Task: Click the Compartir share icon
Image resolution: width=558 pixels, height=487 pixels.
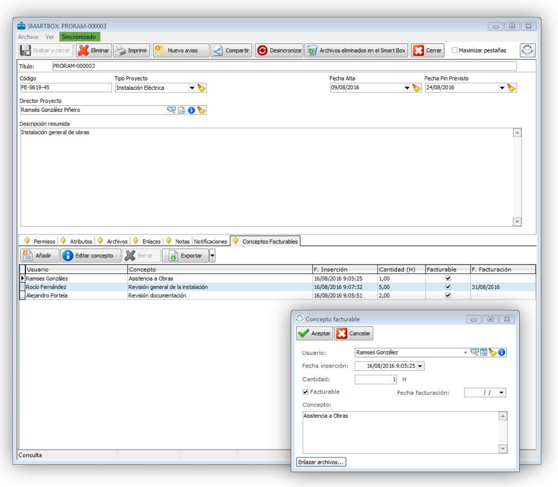Action: coord(218,51)
